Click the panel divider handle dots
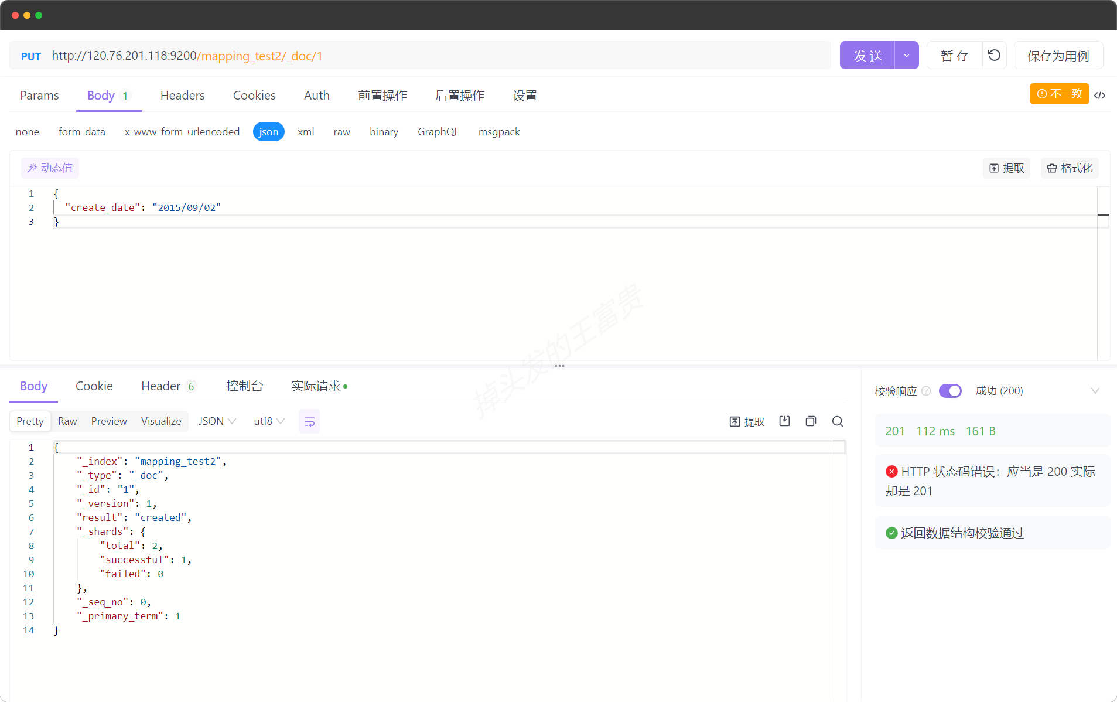Screen dimensions: 1117x702 coord(559,366)
